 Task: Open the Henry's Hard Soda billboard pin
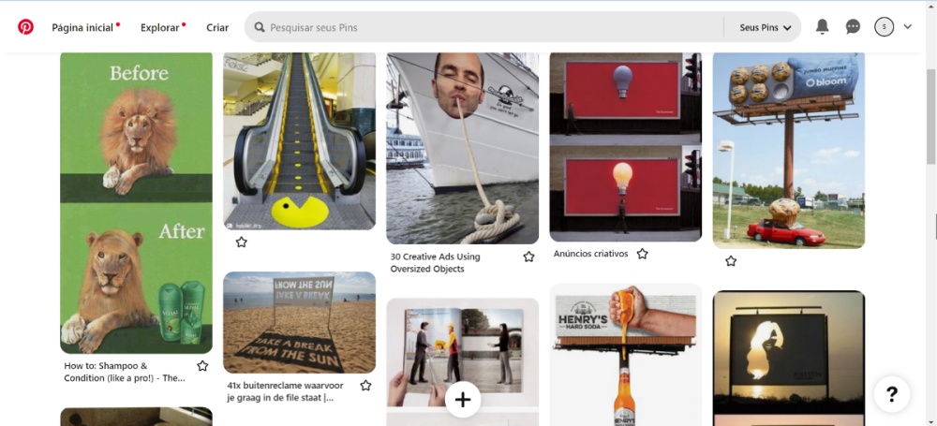point(625,356)
